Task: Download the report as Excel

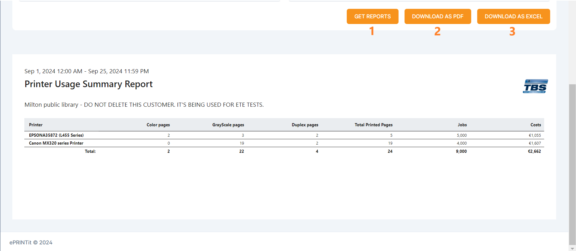Action: [513, 16]
